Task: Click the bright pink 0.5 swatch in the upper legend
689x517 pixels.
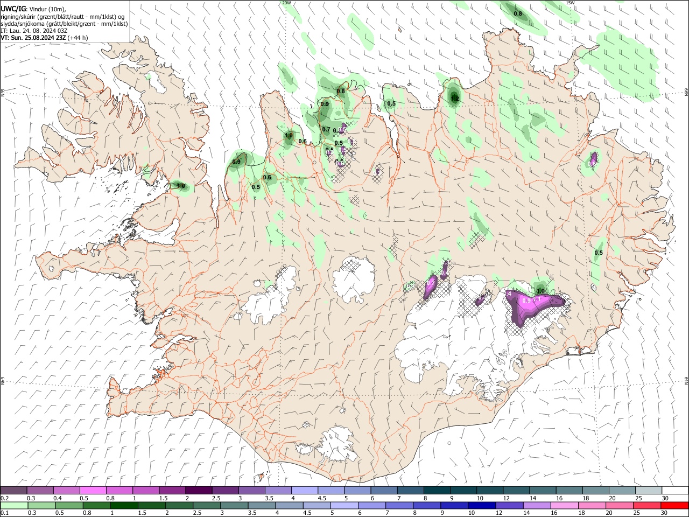Action: pos(93,490)
